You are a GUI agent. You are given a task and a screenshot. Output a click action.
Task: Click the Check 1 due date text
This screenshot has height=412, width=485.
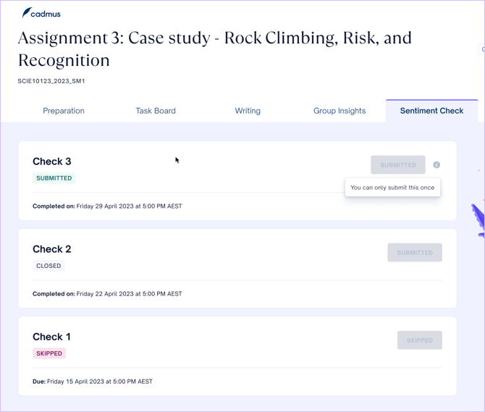point(93,382)
